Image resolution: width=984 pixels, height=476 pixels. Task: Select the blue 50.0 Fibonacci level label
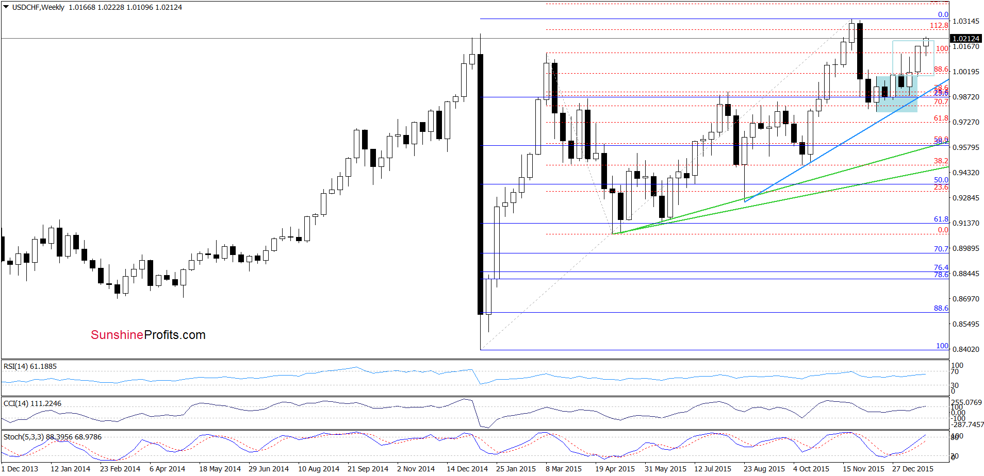[941, 180]
